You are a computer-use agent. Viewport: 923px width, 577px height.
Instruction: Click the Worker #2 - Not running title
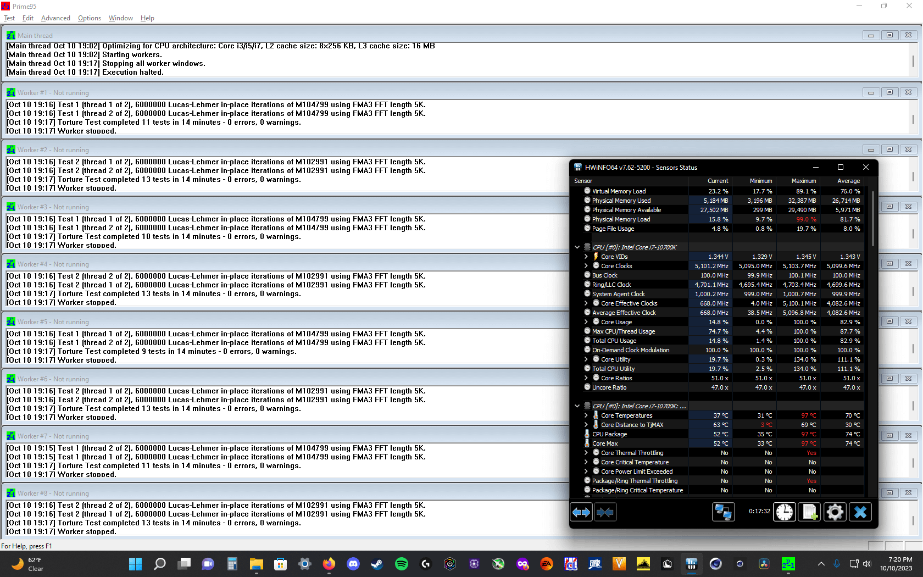click(53, 150)
